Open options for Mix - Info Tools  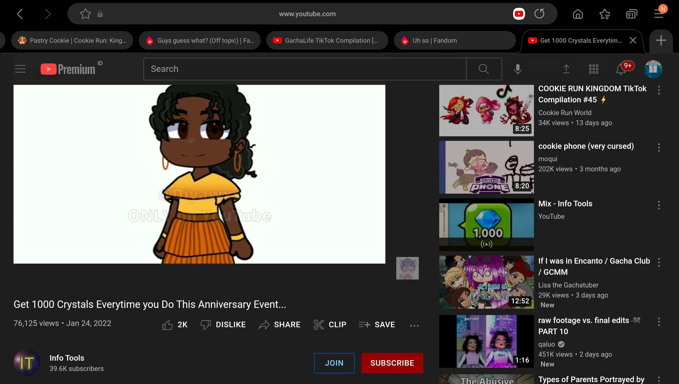659,205
